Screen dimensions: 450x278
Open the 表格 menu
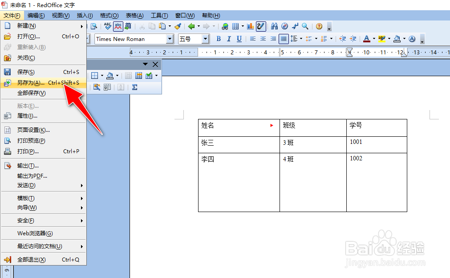pos(134,15)
